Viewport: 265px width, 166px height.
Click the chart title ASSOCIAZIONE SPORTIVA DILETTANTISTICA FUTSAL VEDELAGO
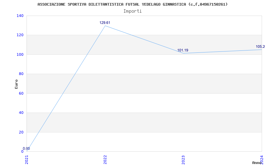click(132, 4)
